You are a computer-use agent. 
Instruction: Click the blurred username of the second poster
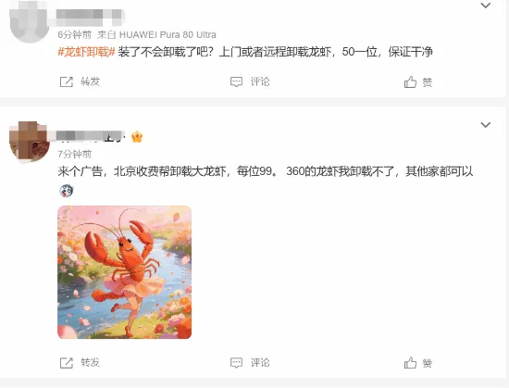[x=91, y=136]
